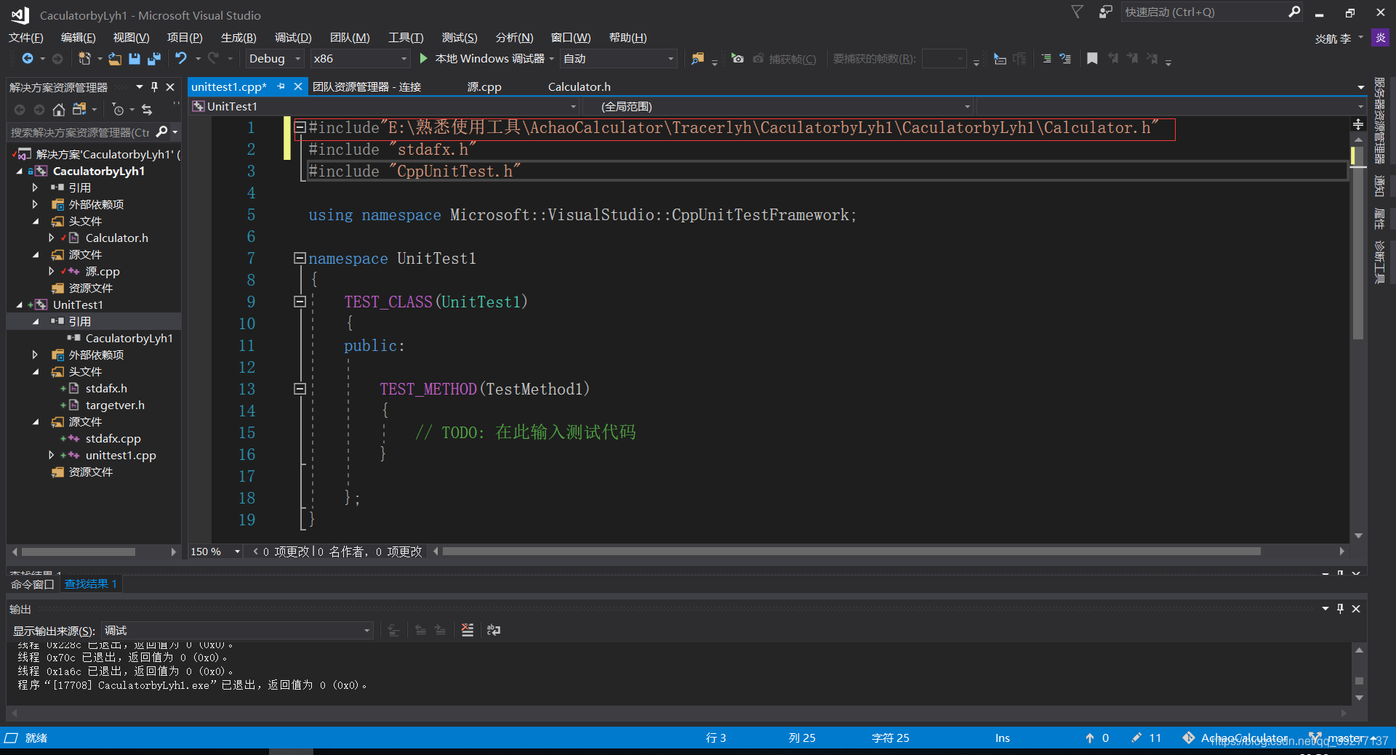Switch to 团队资源管理器 - 连接 tab

point(366,86)
